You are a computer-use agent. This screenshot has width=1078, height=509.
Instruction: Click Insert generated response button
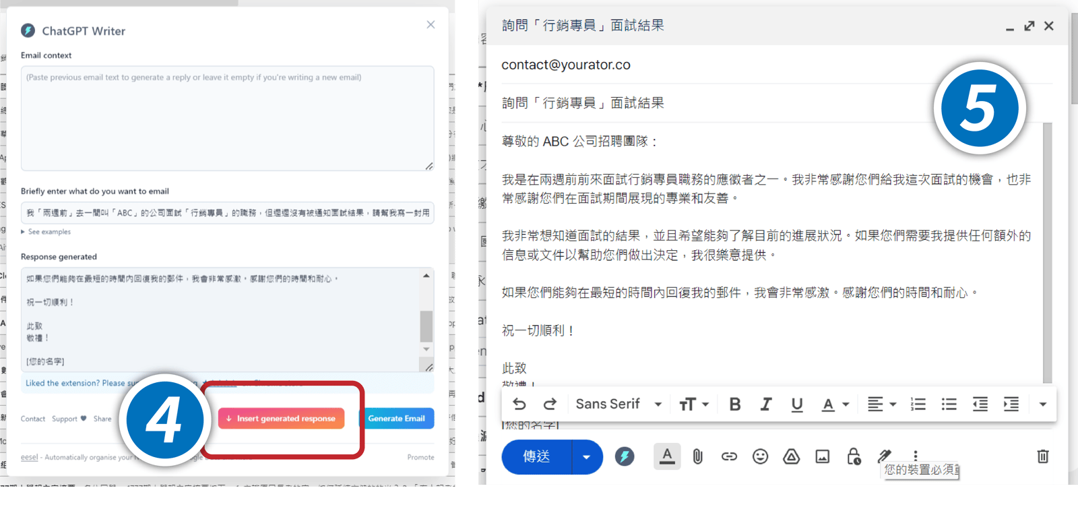tap(281, 419)
